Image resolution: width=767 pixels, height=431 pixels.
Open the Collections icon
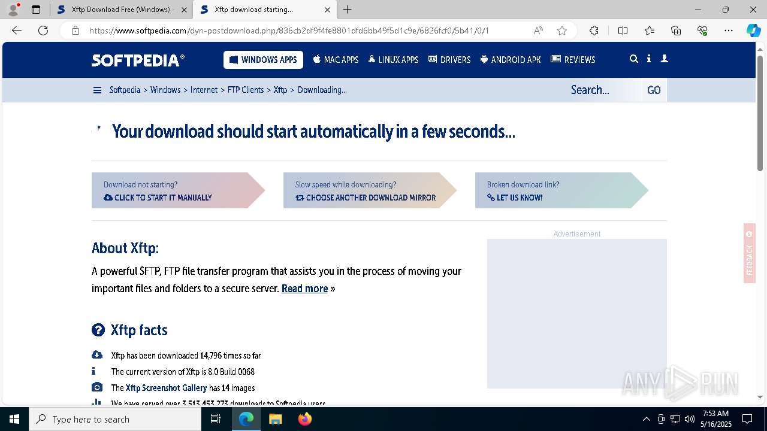tap(676, 31)
